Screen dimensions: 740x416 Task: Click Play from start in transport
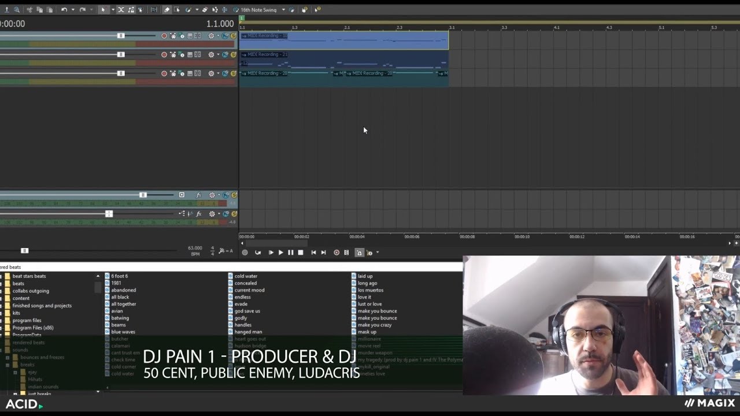coord(271,252)
